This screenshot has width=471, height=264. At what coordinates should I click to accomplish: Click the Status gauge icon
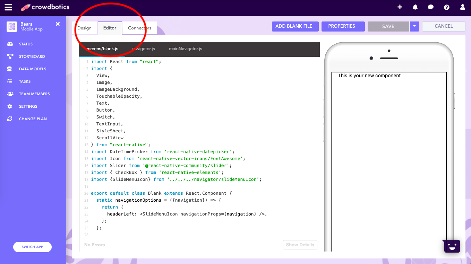tap(10, 44)
